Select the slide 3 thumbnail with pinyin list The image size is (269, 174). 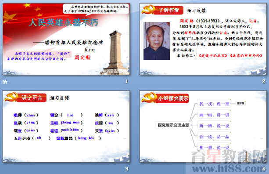coord(66,127)
